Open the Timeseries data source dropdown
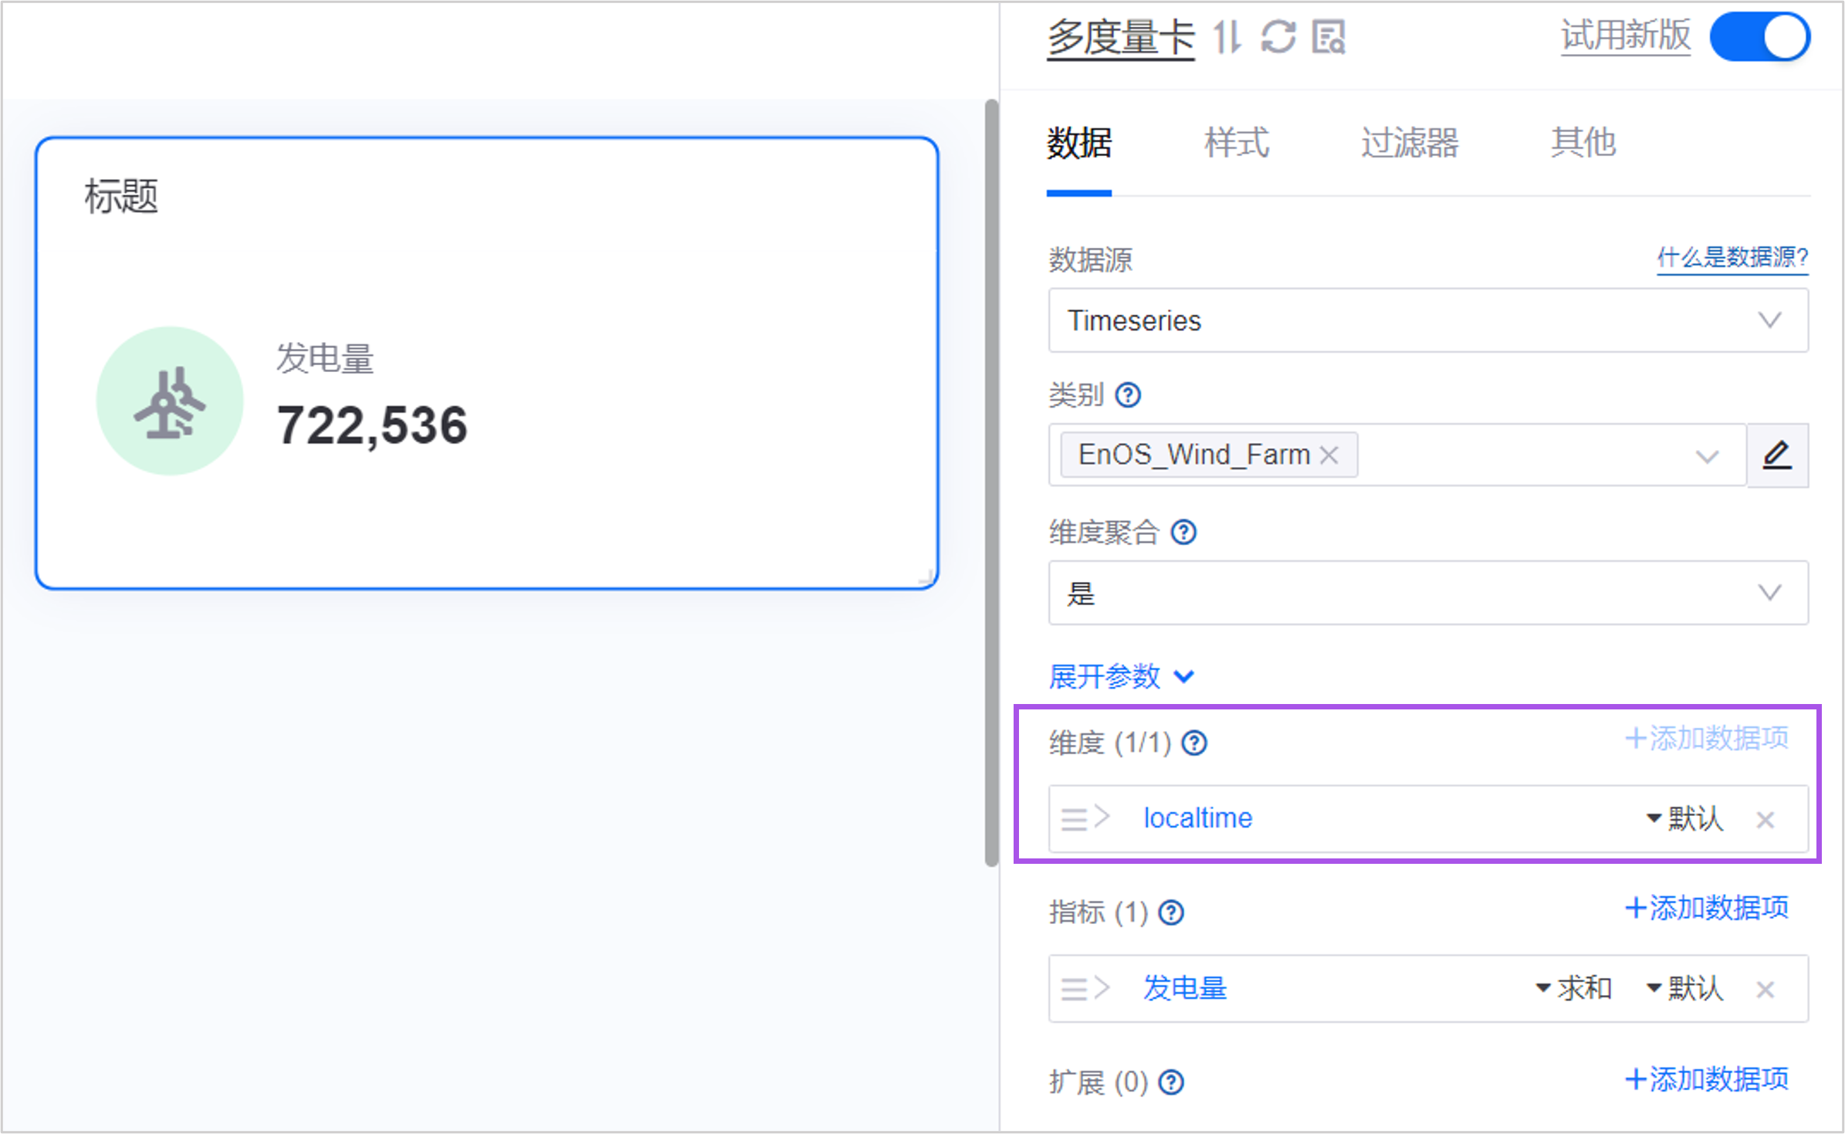This screenshot has height=1134, width=1845. pos(1428,320)
